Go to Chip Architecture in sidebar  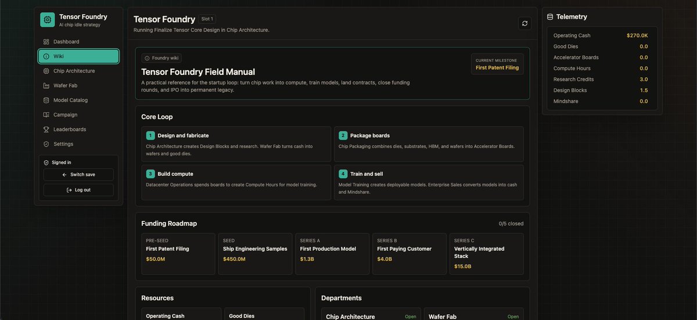coord(78,71)
